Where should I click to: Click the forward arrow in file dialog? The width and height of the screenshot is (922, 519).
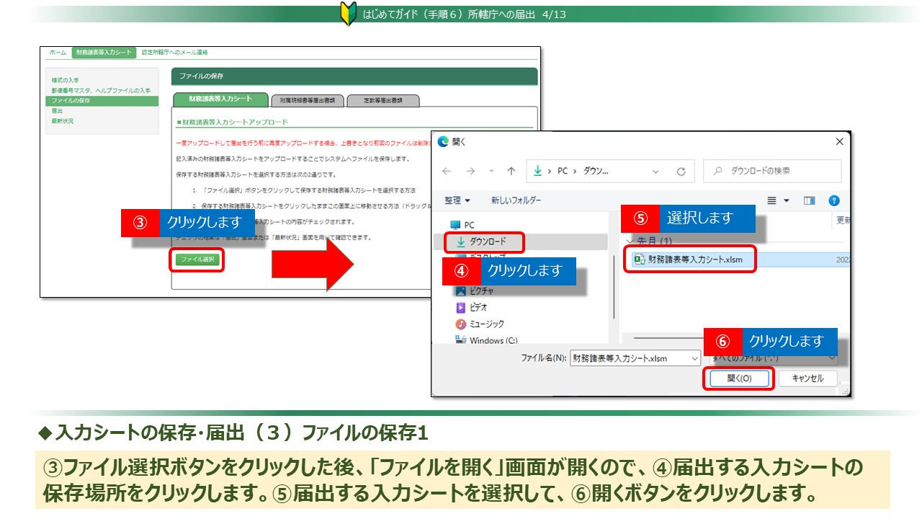(x=470, y=172)
